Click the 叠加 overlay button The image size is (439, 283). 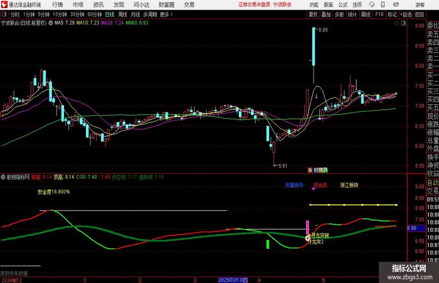click(x=326, y=14)
